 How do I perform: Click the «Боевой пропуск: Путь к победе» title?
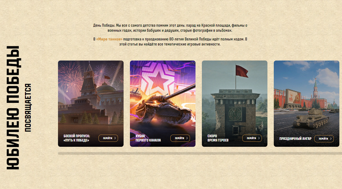(77, 138)
